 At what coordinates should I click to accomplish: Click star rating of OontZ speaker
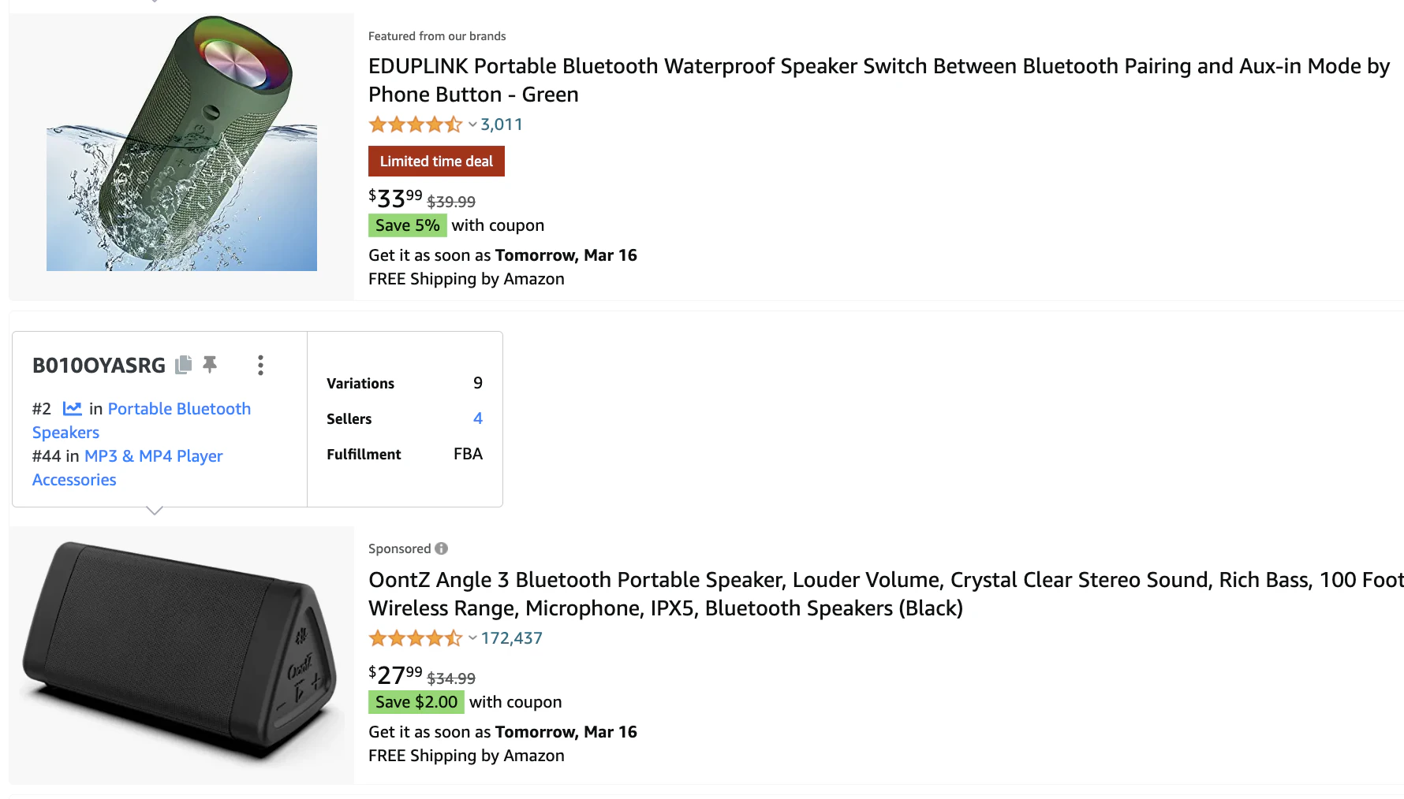[x=416, y=638]
